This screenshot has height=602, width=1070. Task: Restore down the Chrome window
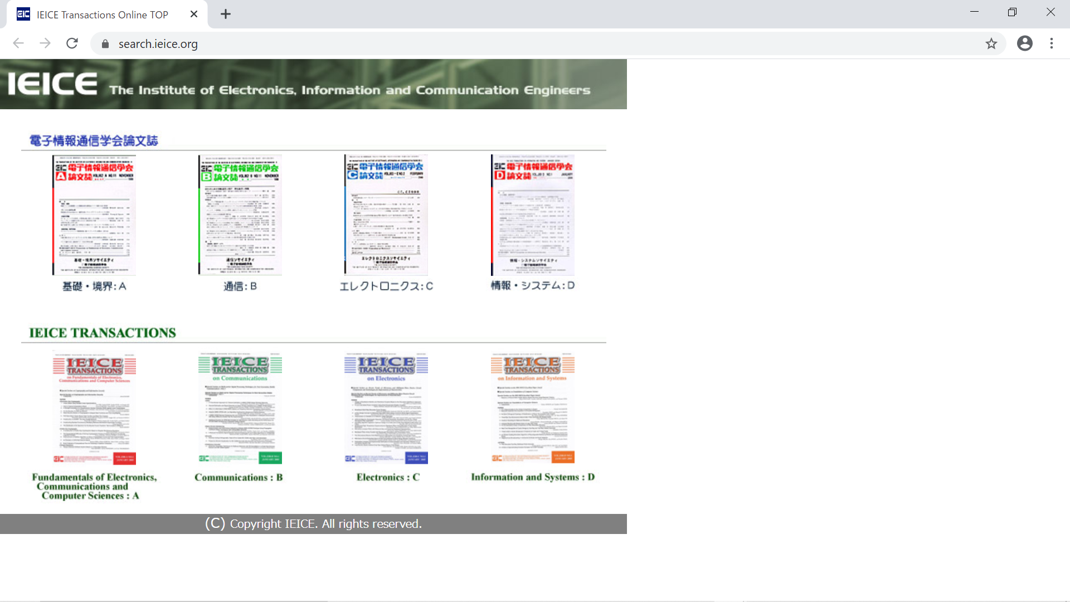[1012, 12]
